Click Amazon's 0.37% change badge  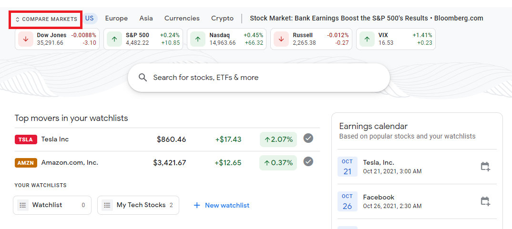278,163
